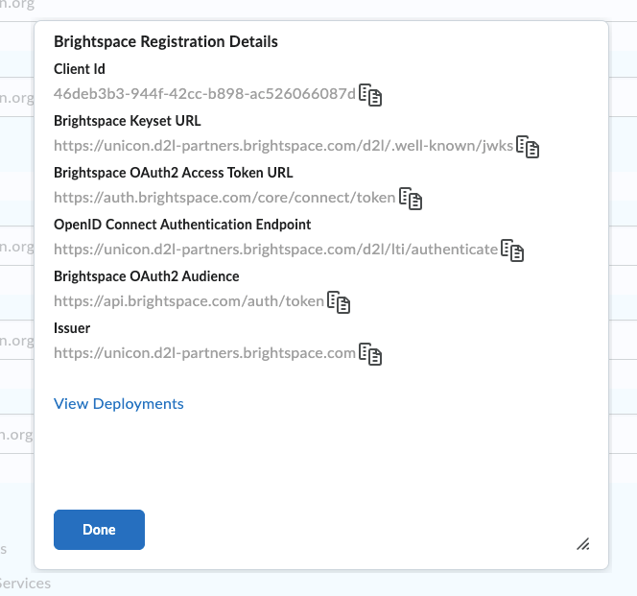The height and width of the screenshot is (596, 637).
Task: Click the OpenID Connect Authentication Endpoint label
Action: coord(182,225)
